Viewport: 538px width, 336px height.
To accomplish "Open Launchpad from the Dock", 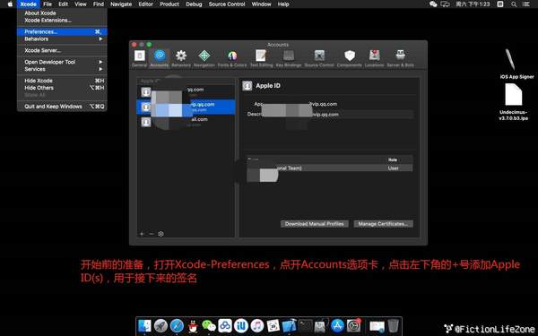I will point(161,326).
